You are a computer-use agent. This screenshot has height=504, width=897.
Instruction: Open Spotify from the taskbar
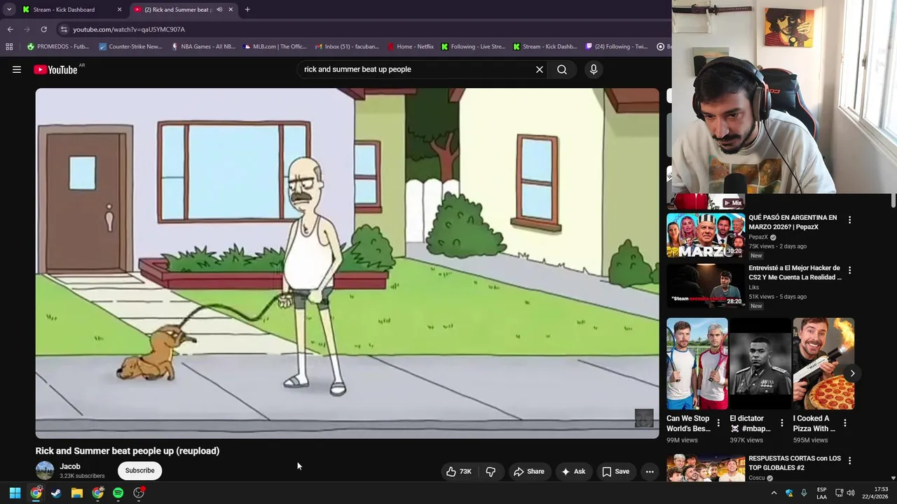coord(118,493)
